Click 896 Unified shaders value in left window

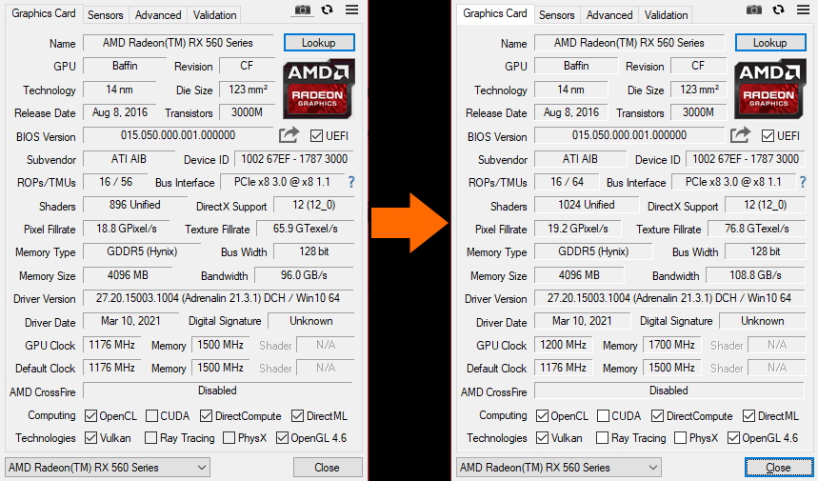135,205
